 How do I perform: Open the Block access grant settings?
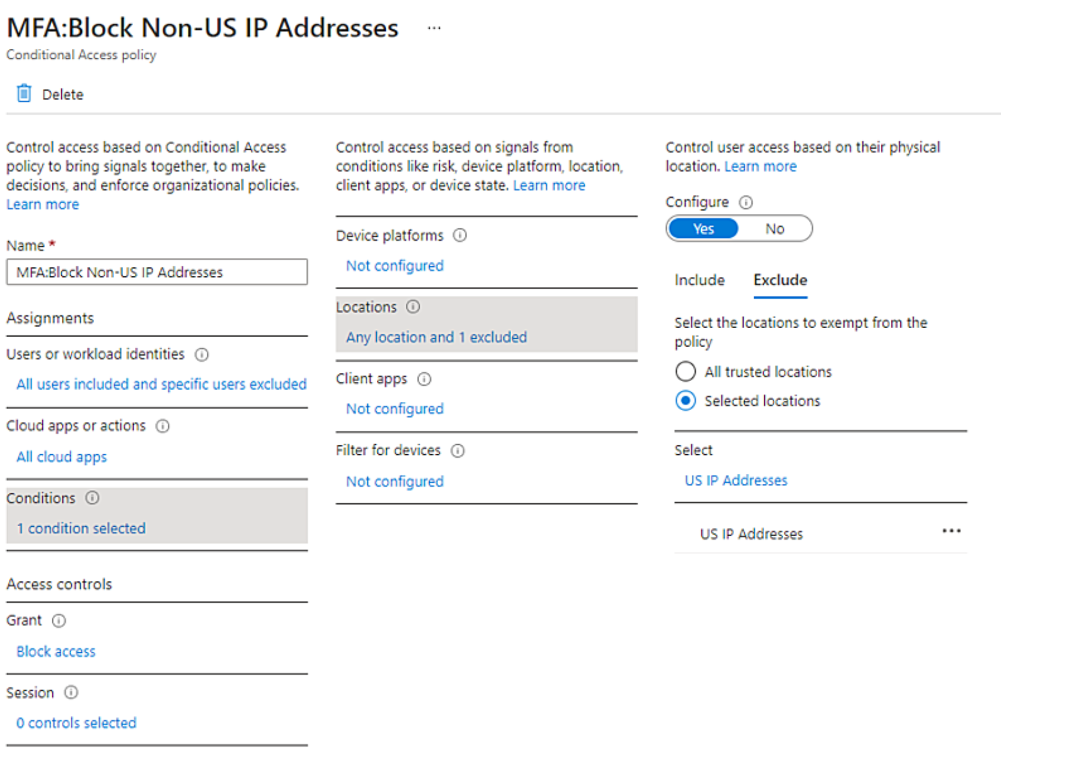[56, 651]
